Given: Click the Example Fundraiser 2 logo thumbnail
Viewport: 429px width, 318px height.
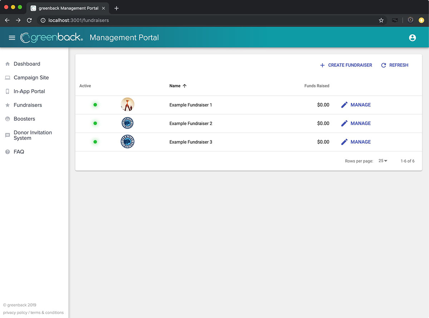Looking at the screenshot, I should (x=128, y=123).
